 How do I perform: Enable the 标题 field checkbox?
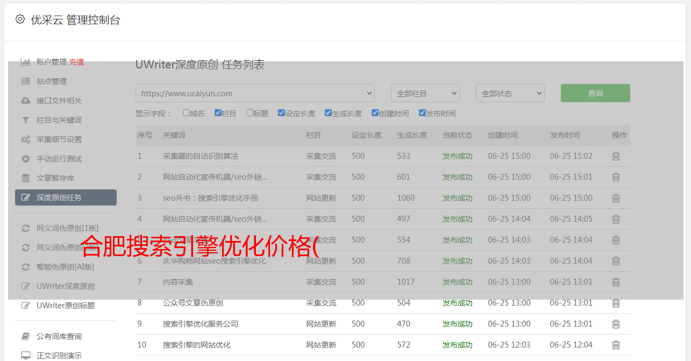[x=250, y=113]
